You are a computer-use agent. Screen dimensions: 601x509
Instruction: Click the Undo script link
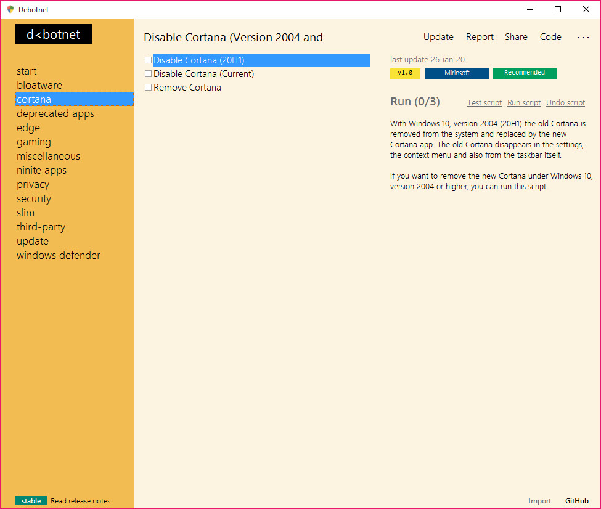(x=565, y=103)
